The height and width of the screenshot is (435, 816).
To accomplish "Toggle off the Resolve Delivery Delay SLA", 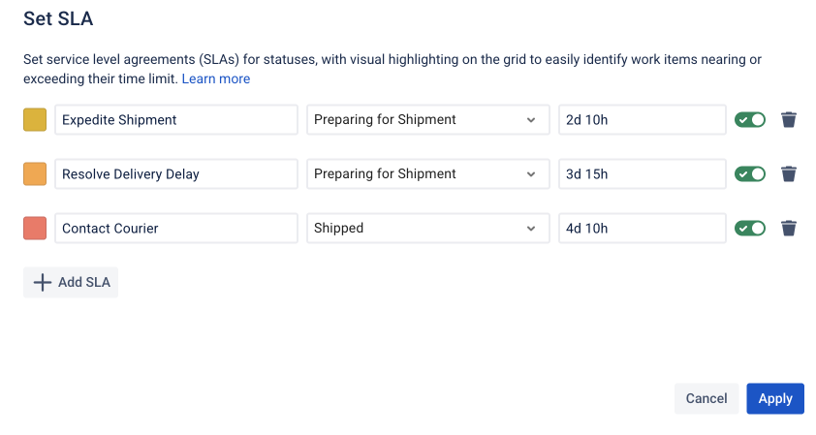I will tap(750, 174).
